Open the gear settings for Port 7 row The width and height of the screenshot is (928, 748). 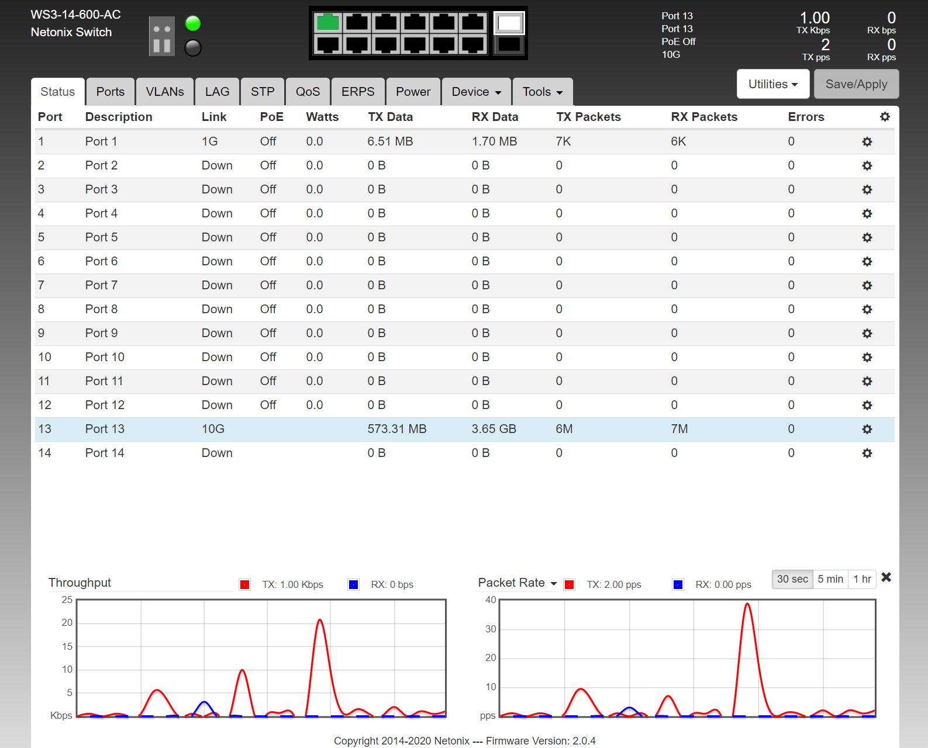click(x=867, y=286)
